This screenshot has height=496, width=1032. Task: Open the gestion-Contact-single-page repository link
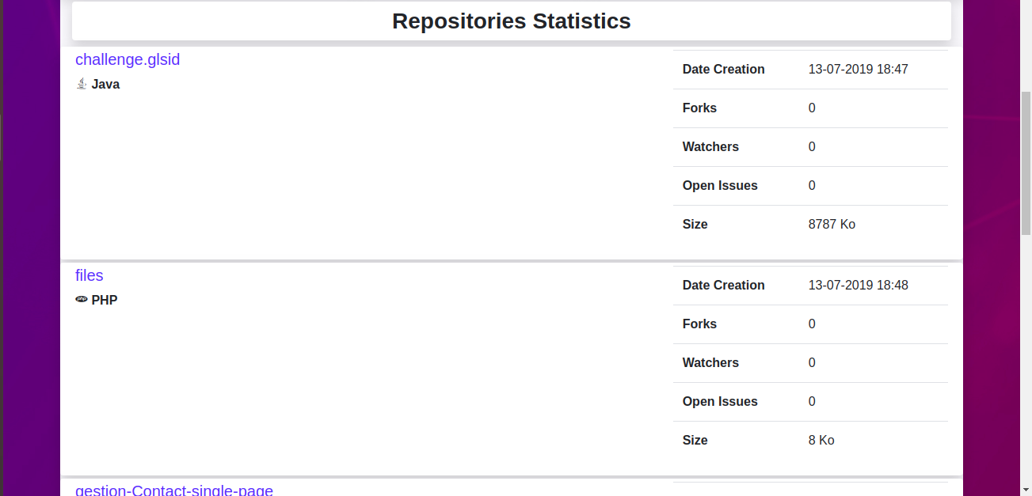tap(173, 490)
